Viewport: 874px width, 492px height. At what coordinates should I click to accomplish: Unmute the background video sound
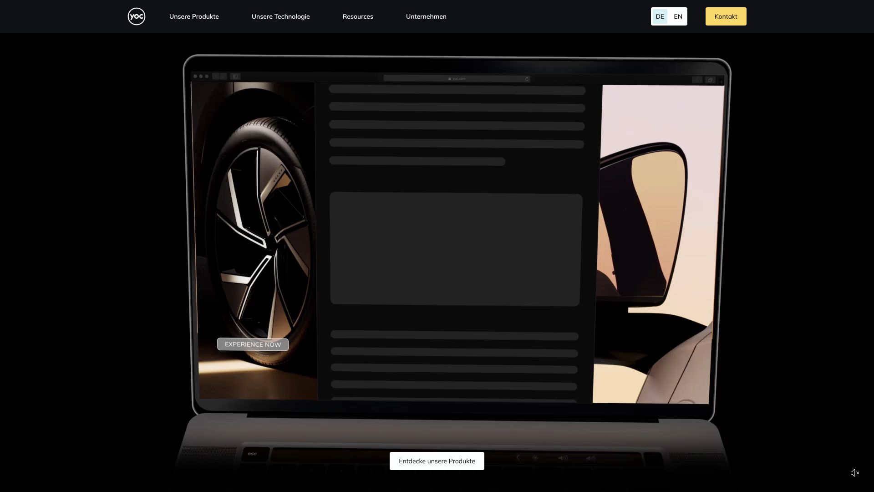[x=854, y=473]
